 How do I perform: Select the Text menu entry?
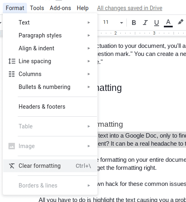pos(50,23)
